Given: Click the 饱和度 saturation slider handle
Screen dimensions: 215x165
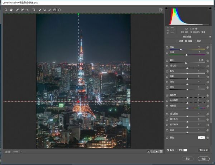Looking at the screenshot, I should pyautogui.click(x=187, y=109).
